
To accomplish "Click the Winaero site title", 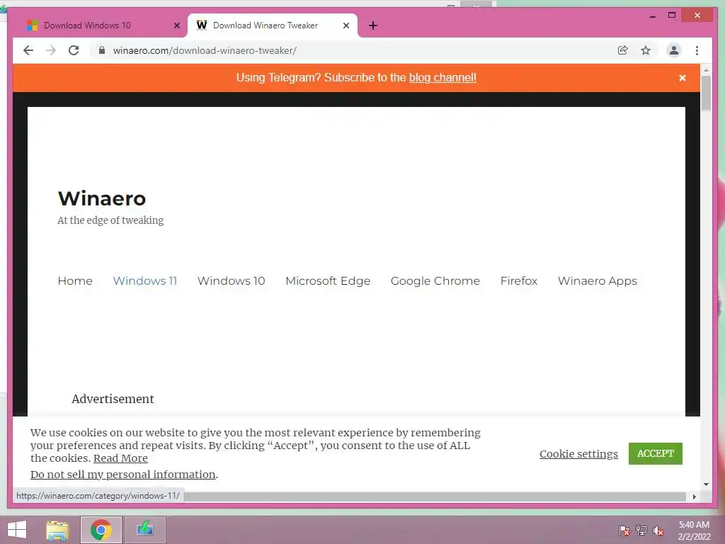I will [102, 198].
